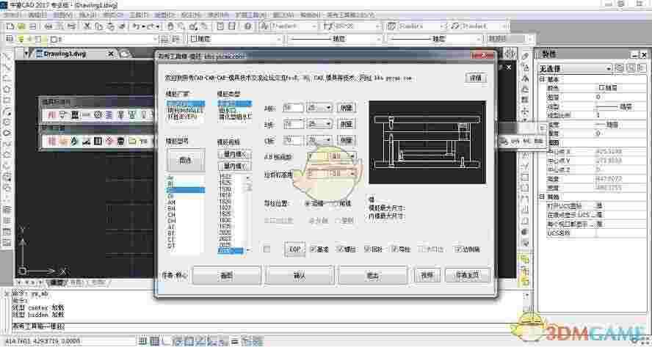The image size is (652, 347).
Task: Click the mold base preview image
Action: (427, 142)
